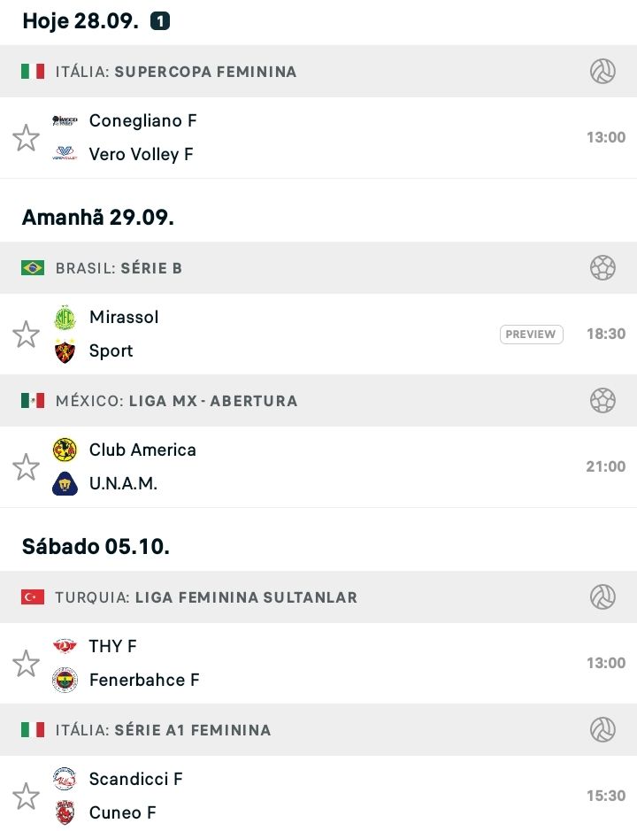
Task: Click the live count badge next to Hoje 28.09.
Action: coord(160,21)
